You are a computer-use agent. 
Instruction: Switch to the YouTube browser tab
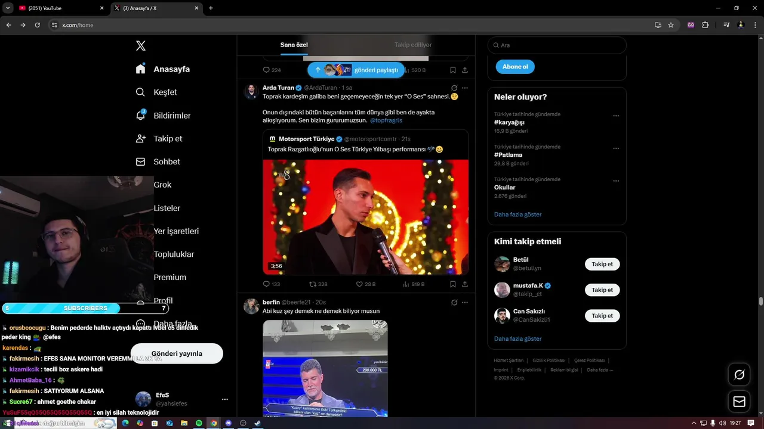click(x=60, y=8)
